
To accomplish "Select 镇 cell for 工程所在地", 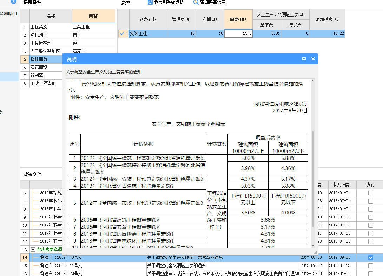I will [93, 43].
